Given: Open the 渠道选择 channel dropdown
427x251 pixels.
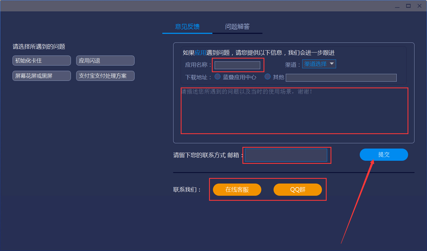Looking at the screenshot, I should pos(317,64).
